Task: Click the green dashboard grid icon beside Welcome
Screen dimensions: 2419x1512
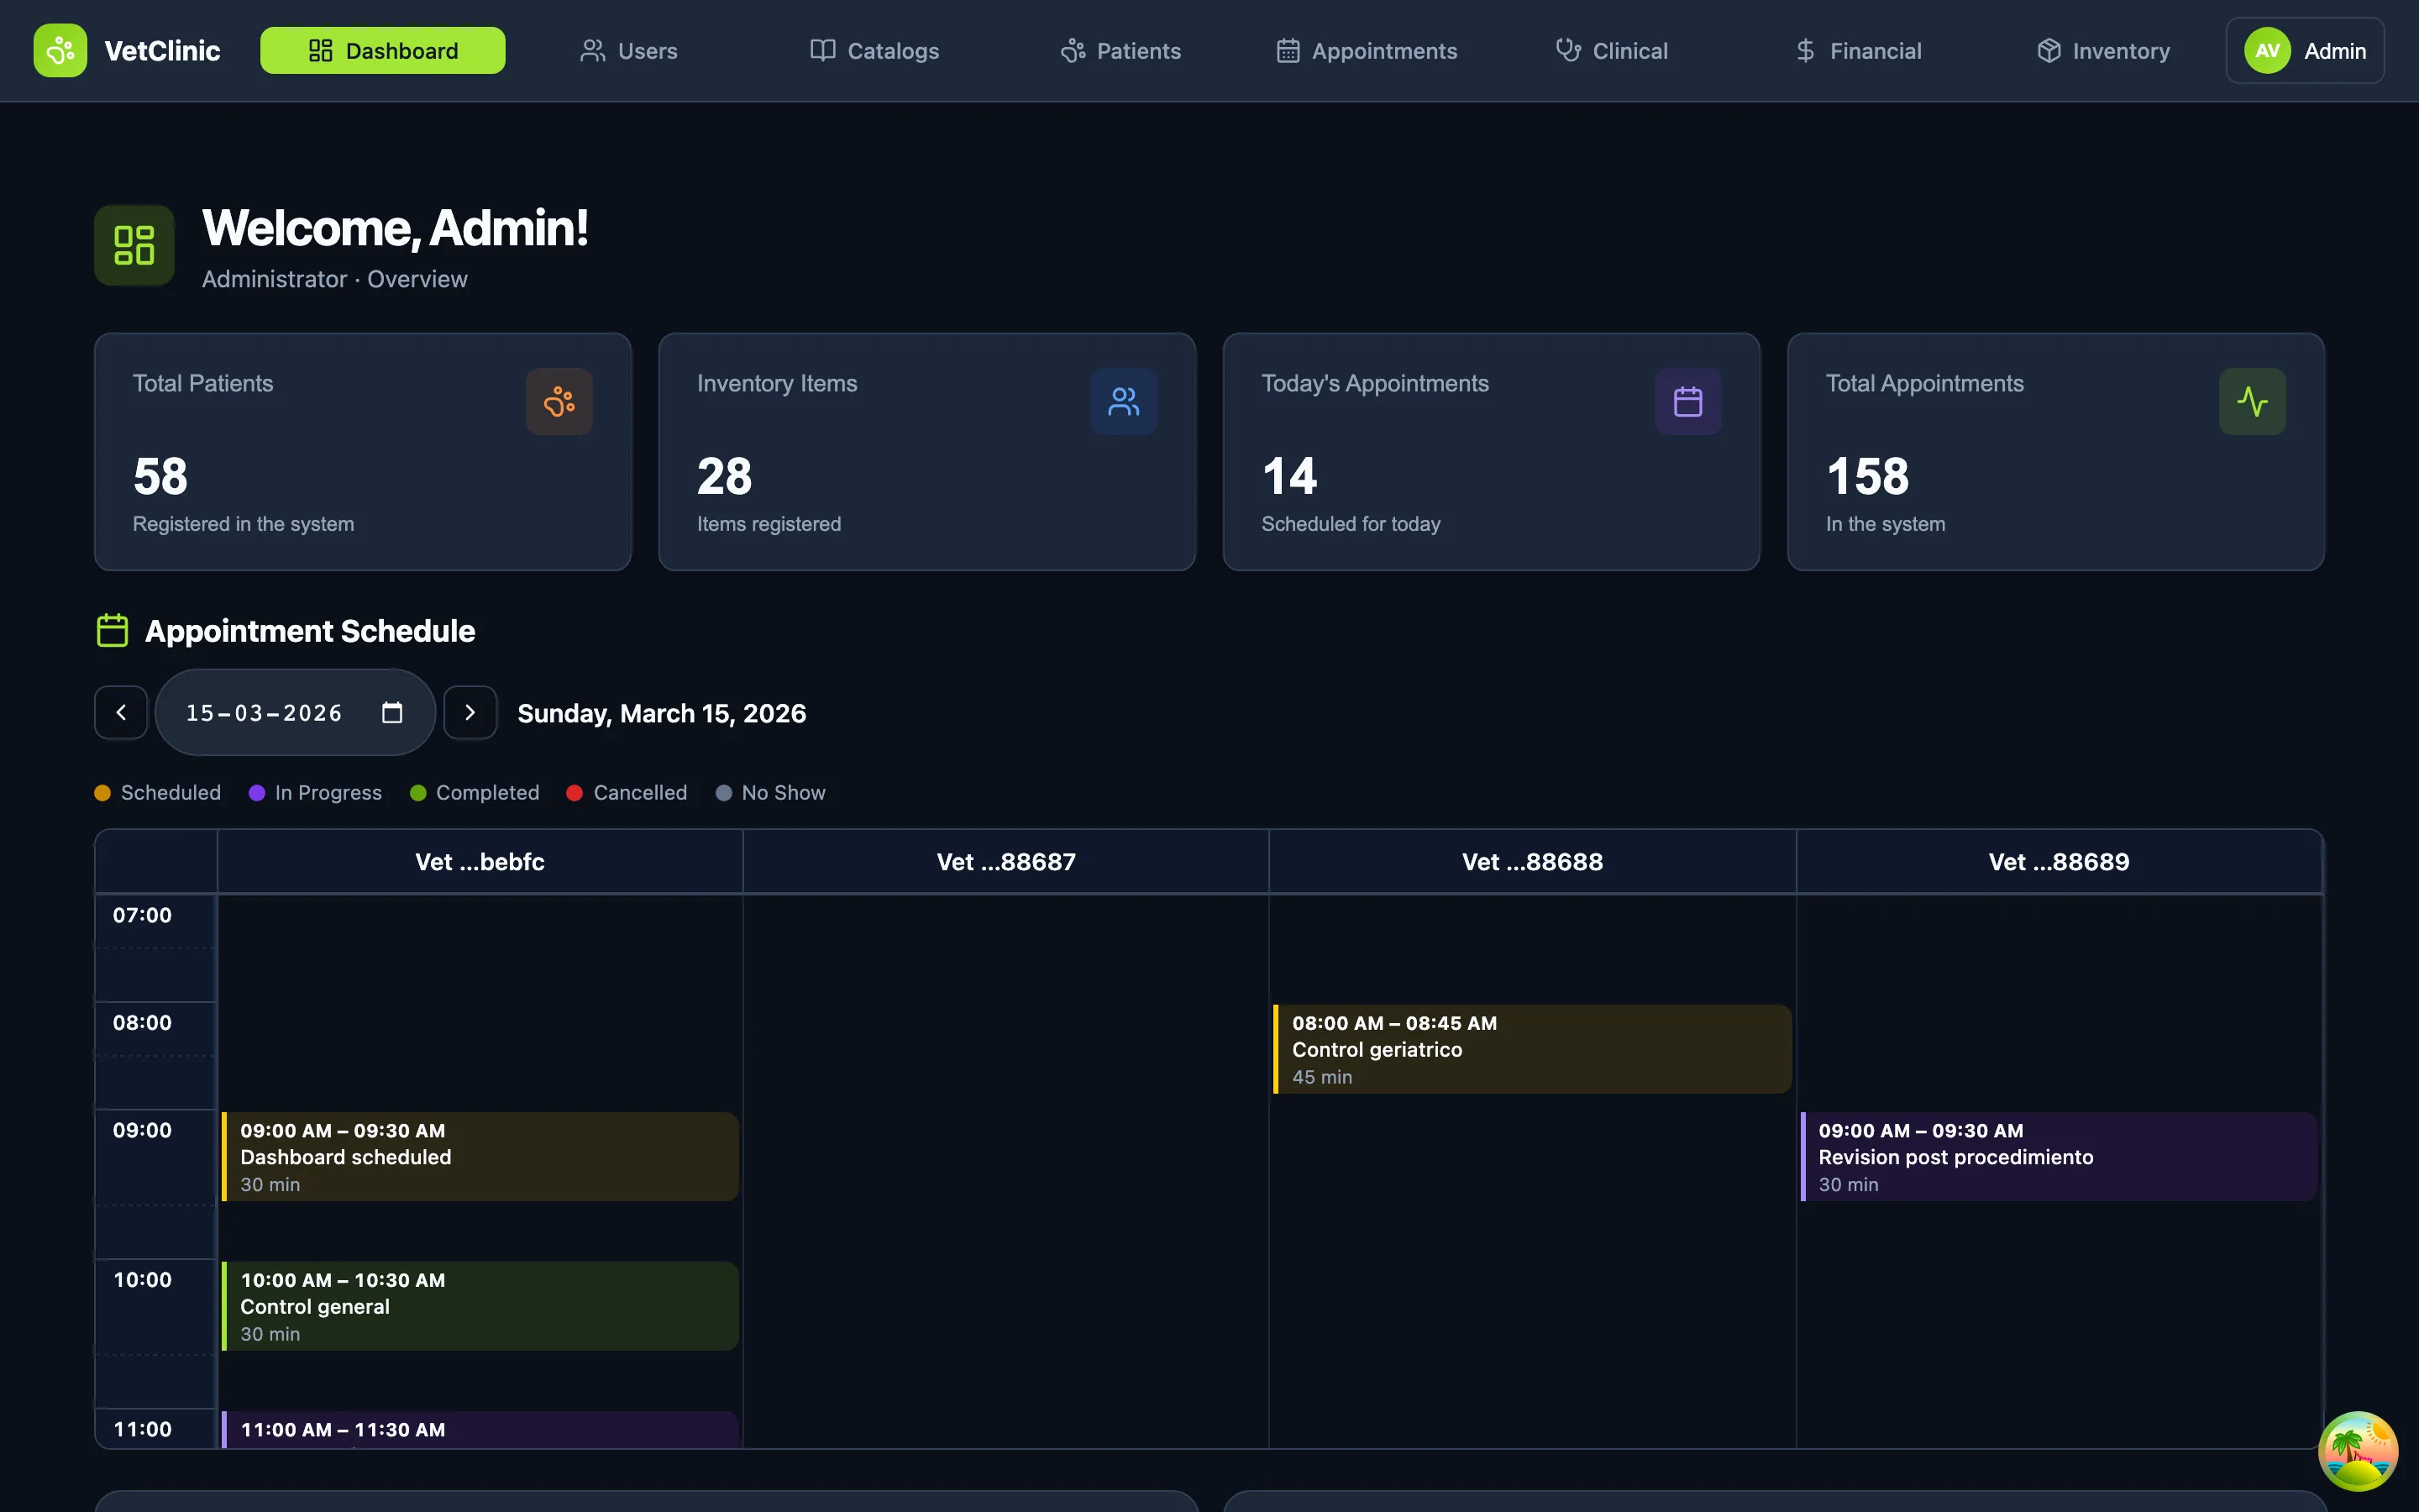Action: (x=134, y=245)
